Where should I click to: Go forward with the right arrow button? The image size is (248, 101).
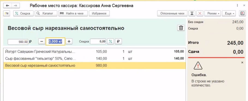(16, 5)
